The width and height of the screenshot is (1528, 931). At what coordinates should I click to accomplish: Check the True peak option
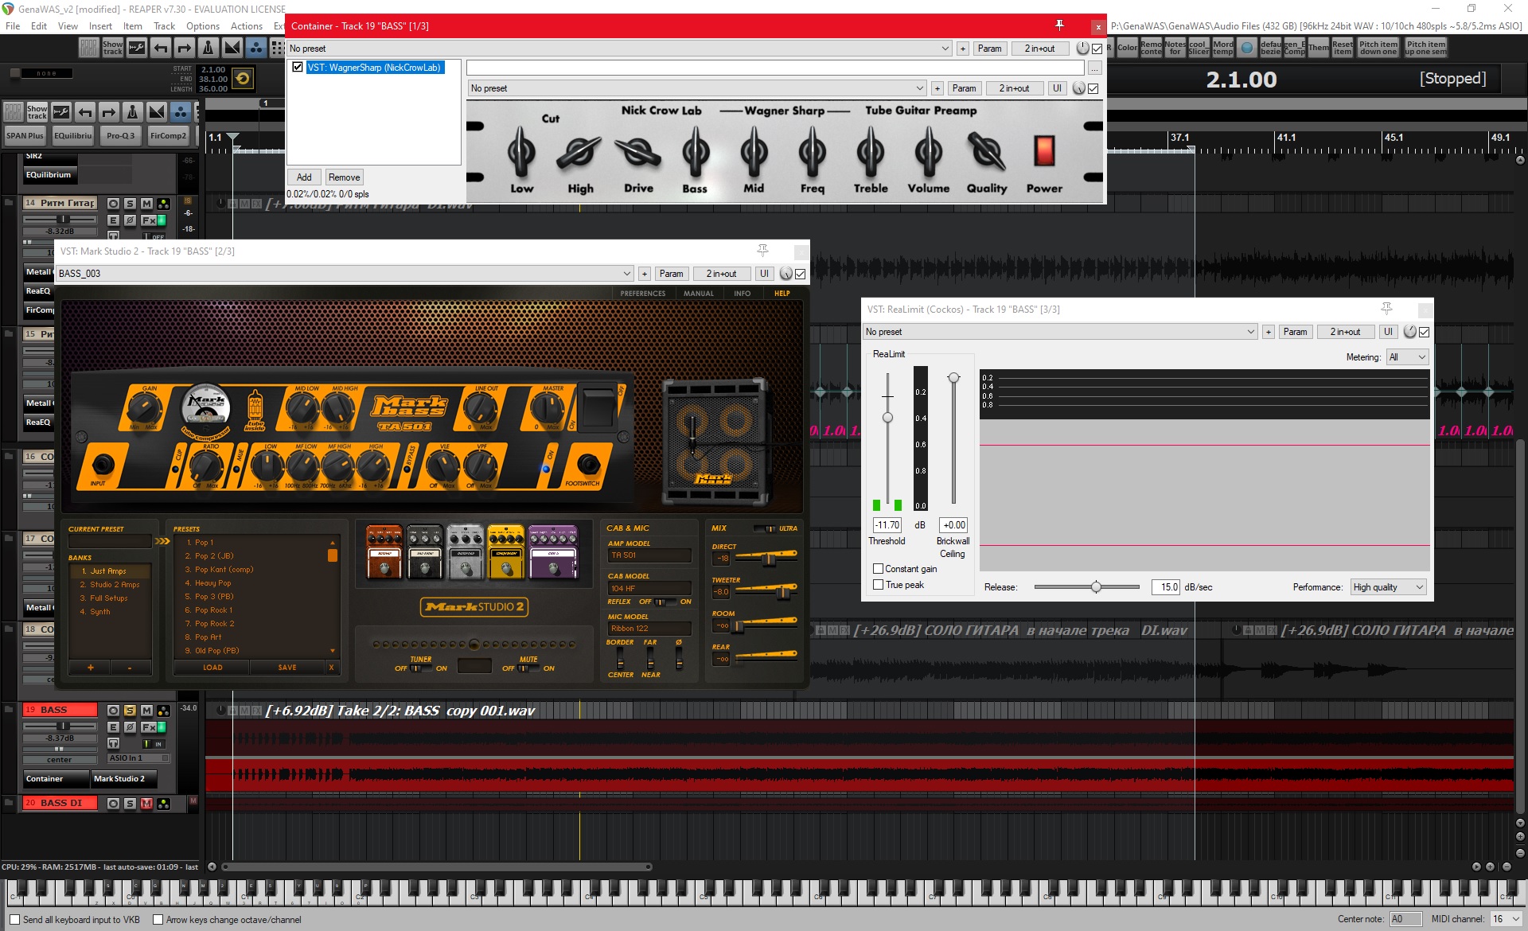(x=879, y=585)
